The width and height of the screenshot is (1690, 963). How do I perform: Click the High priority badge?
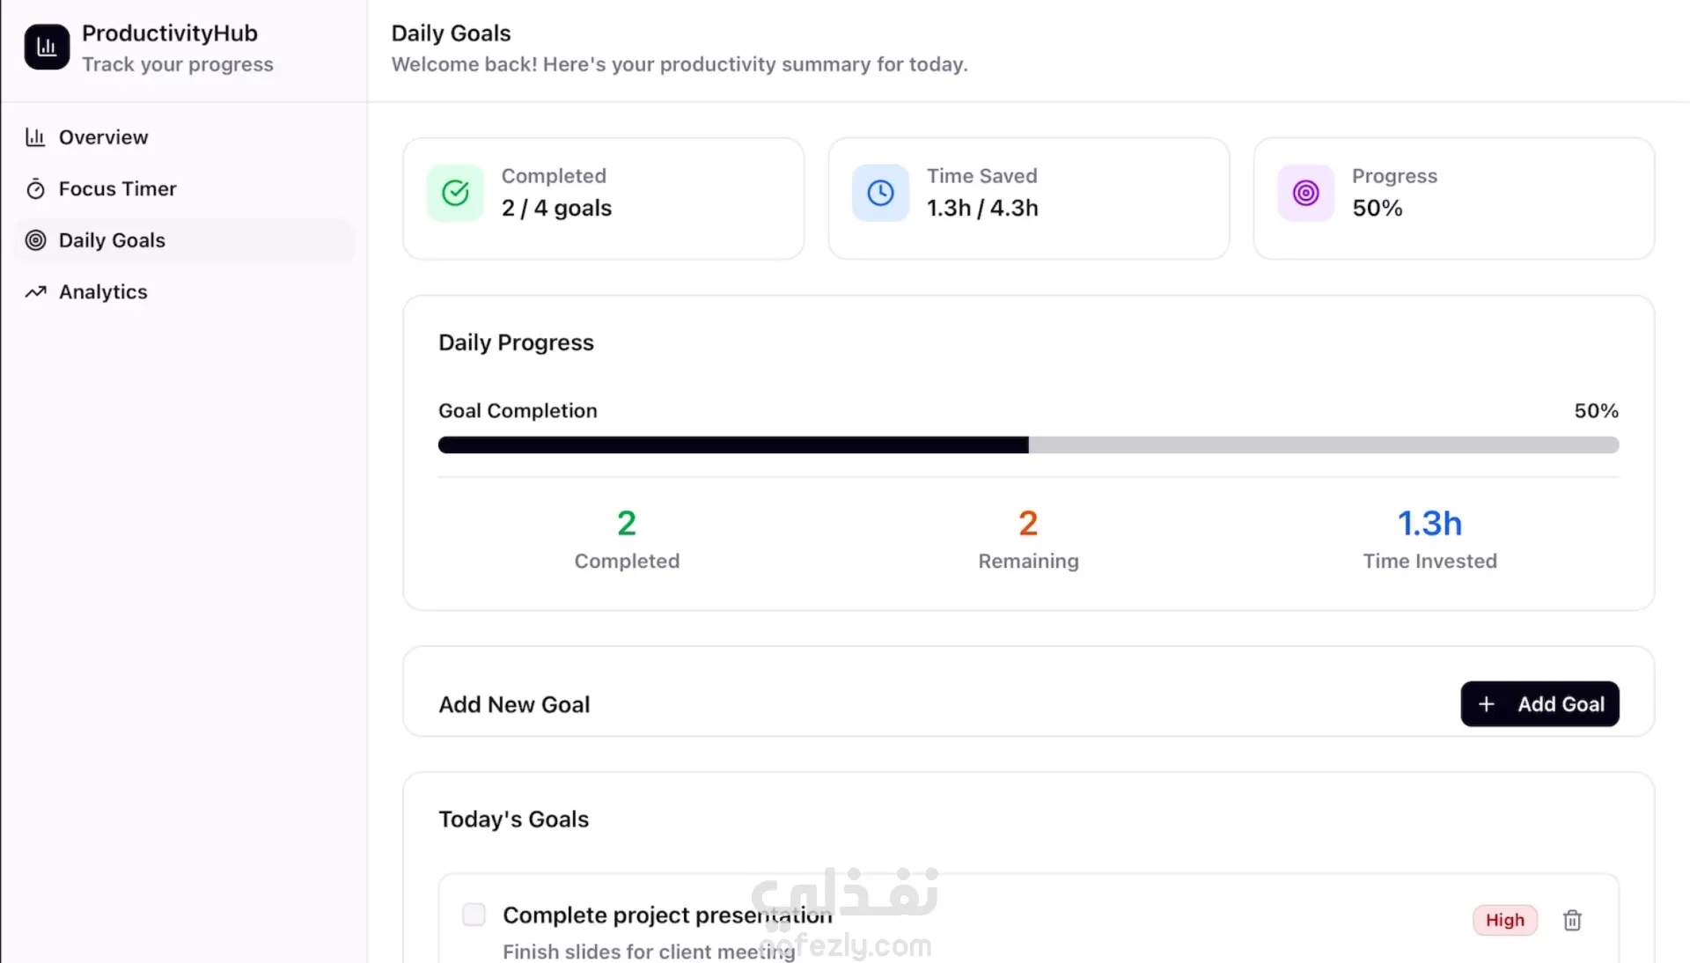click(x=1504, y=921)
